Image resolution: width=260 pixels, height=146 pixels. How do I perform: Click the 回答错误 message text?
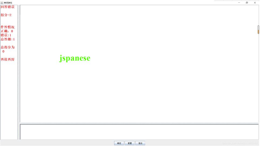[x=8, y=7]
